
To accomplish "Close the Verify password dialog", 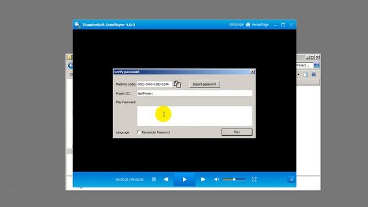I will (252, 72).
